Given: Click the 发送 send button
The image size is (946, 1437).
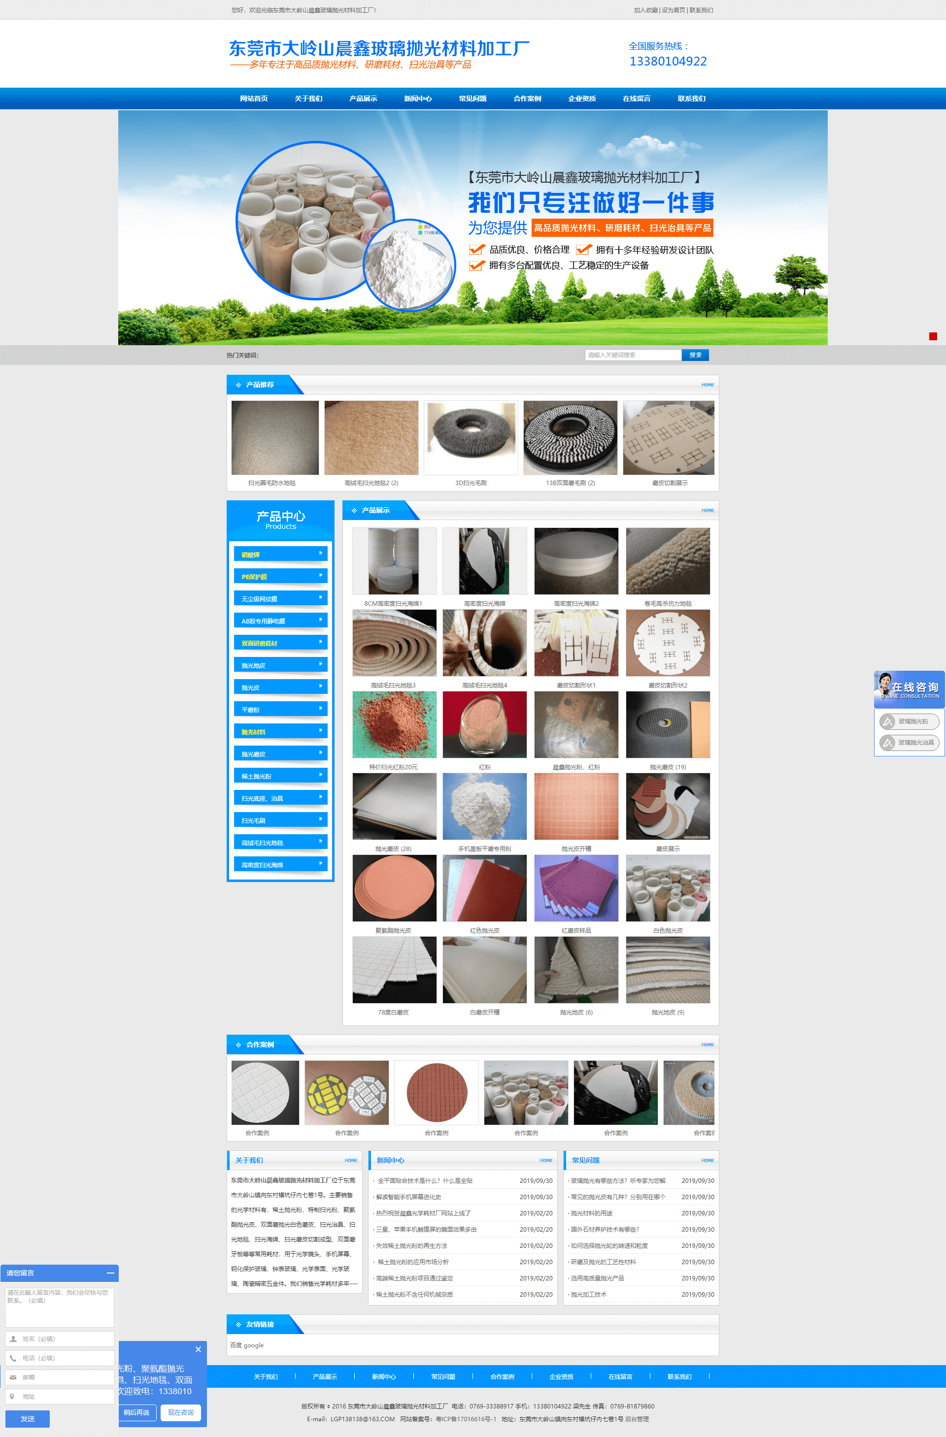Looking at the screenshot, I should pyautogui.click(x=28, y=1419).
